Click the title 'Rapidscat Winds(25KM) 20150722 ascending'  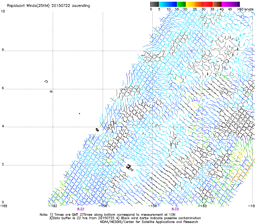(x=48, y=6)
